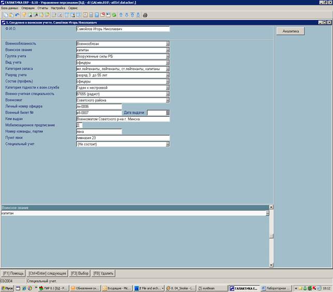Open the Воинское звание selection list
333x292 pixels.
pyautogui.click(x=168, y=50)
